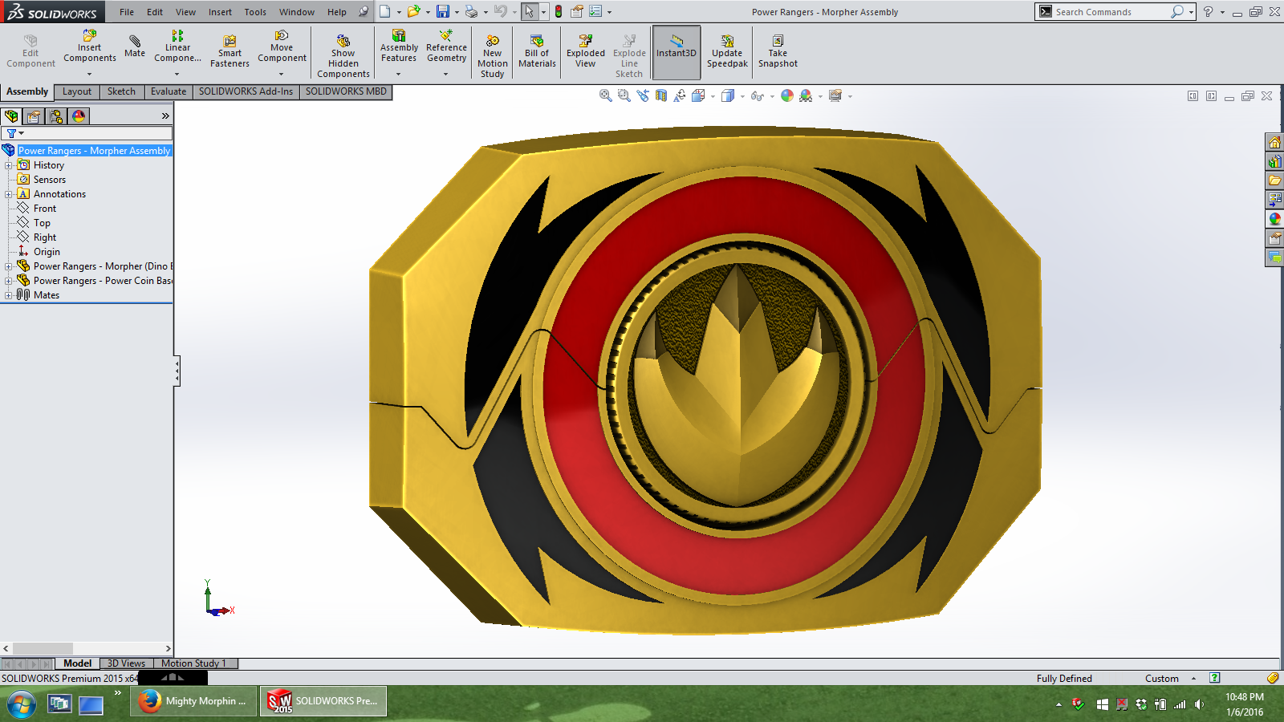Open Assembly Features tool
Viewport: 1284px width, 722px height.
pos(399,46)
